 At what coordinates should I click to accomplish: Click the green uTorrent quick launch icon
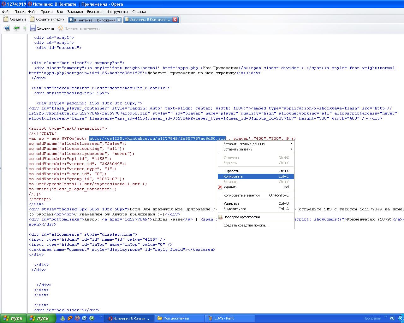(92, 318)
